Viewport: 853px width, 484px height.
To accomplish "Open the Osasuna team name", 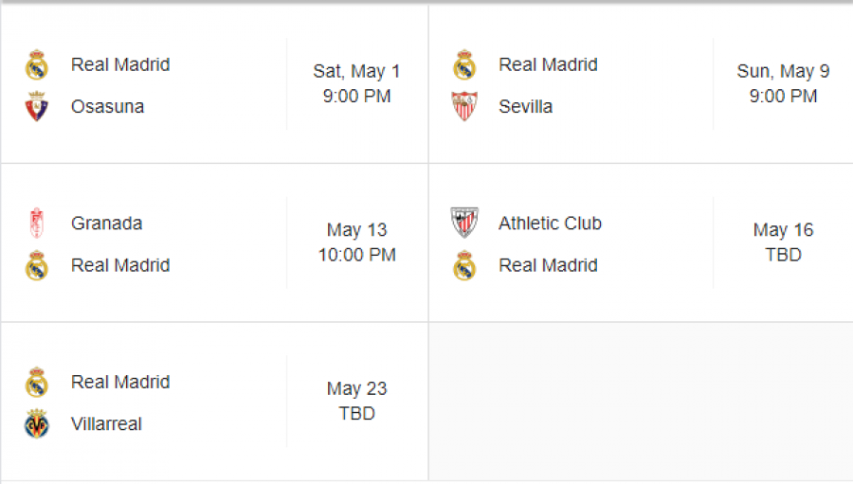I will tap(108, 106).
